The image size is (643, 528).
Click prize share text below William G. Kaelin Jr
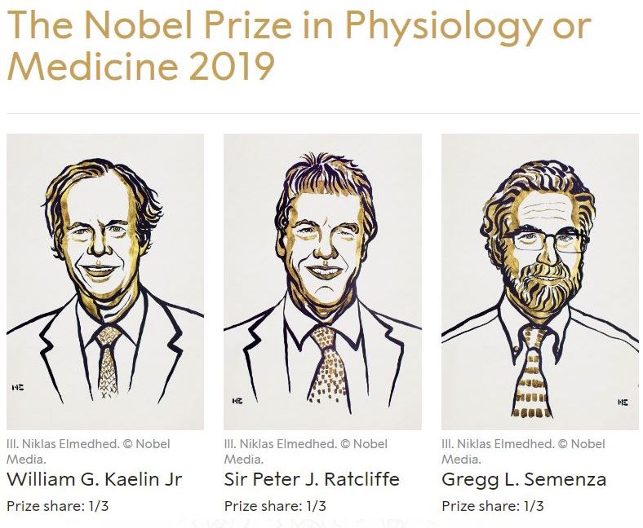pyautogui.click(x=57, y=506)
